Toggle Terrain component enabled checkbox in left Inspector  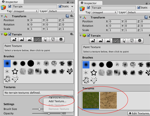(x=10, y=34)
